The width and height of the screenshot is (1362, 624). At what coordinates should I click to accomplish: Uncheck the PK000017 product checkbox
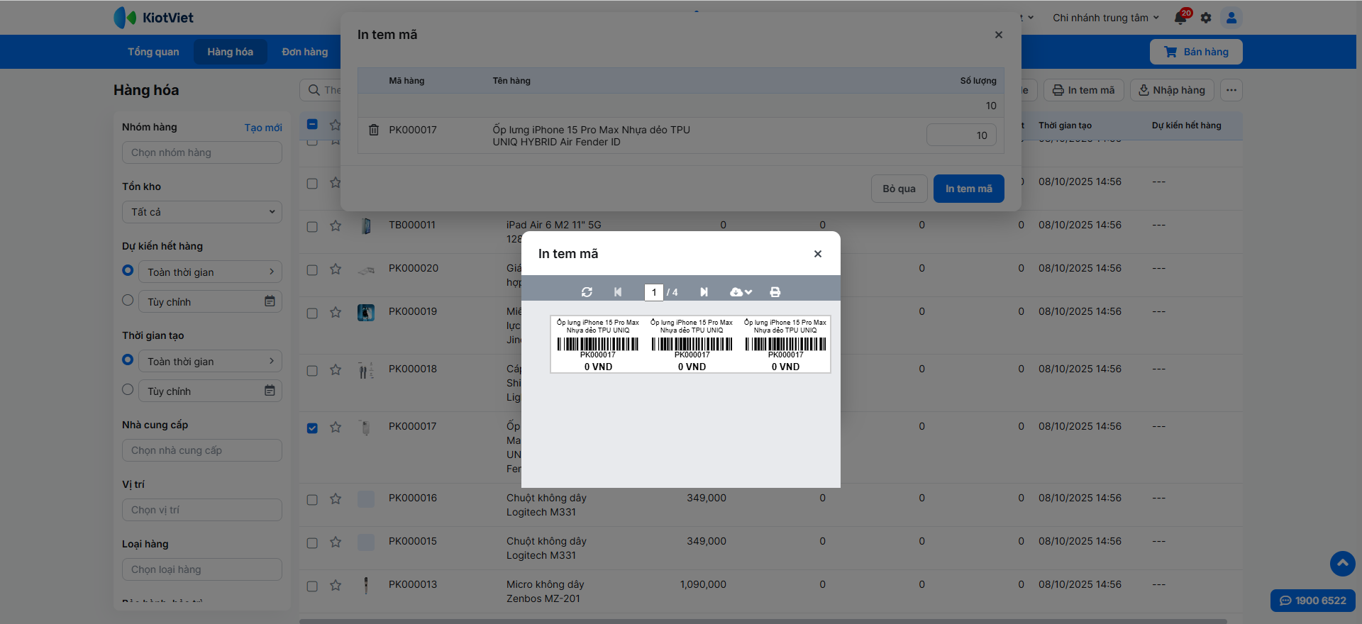[312, 428]
